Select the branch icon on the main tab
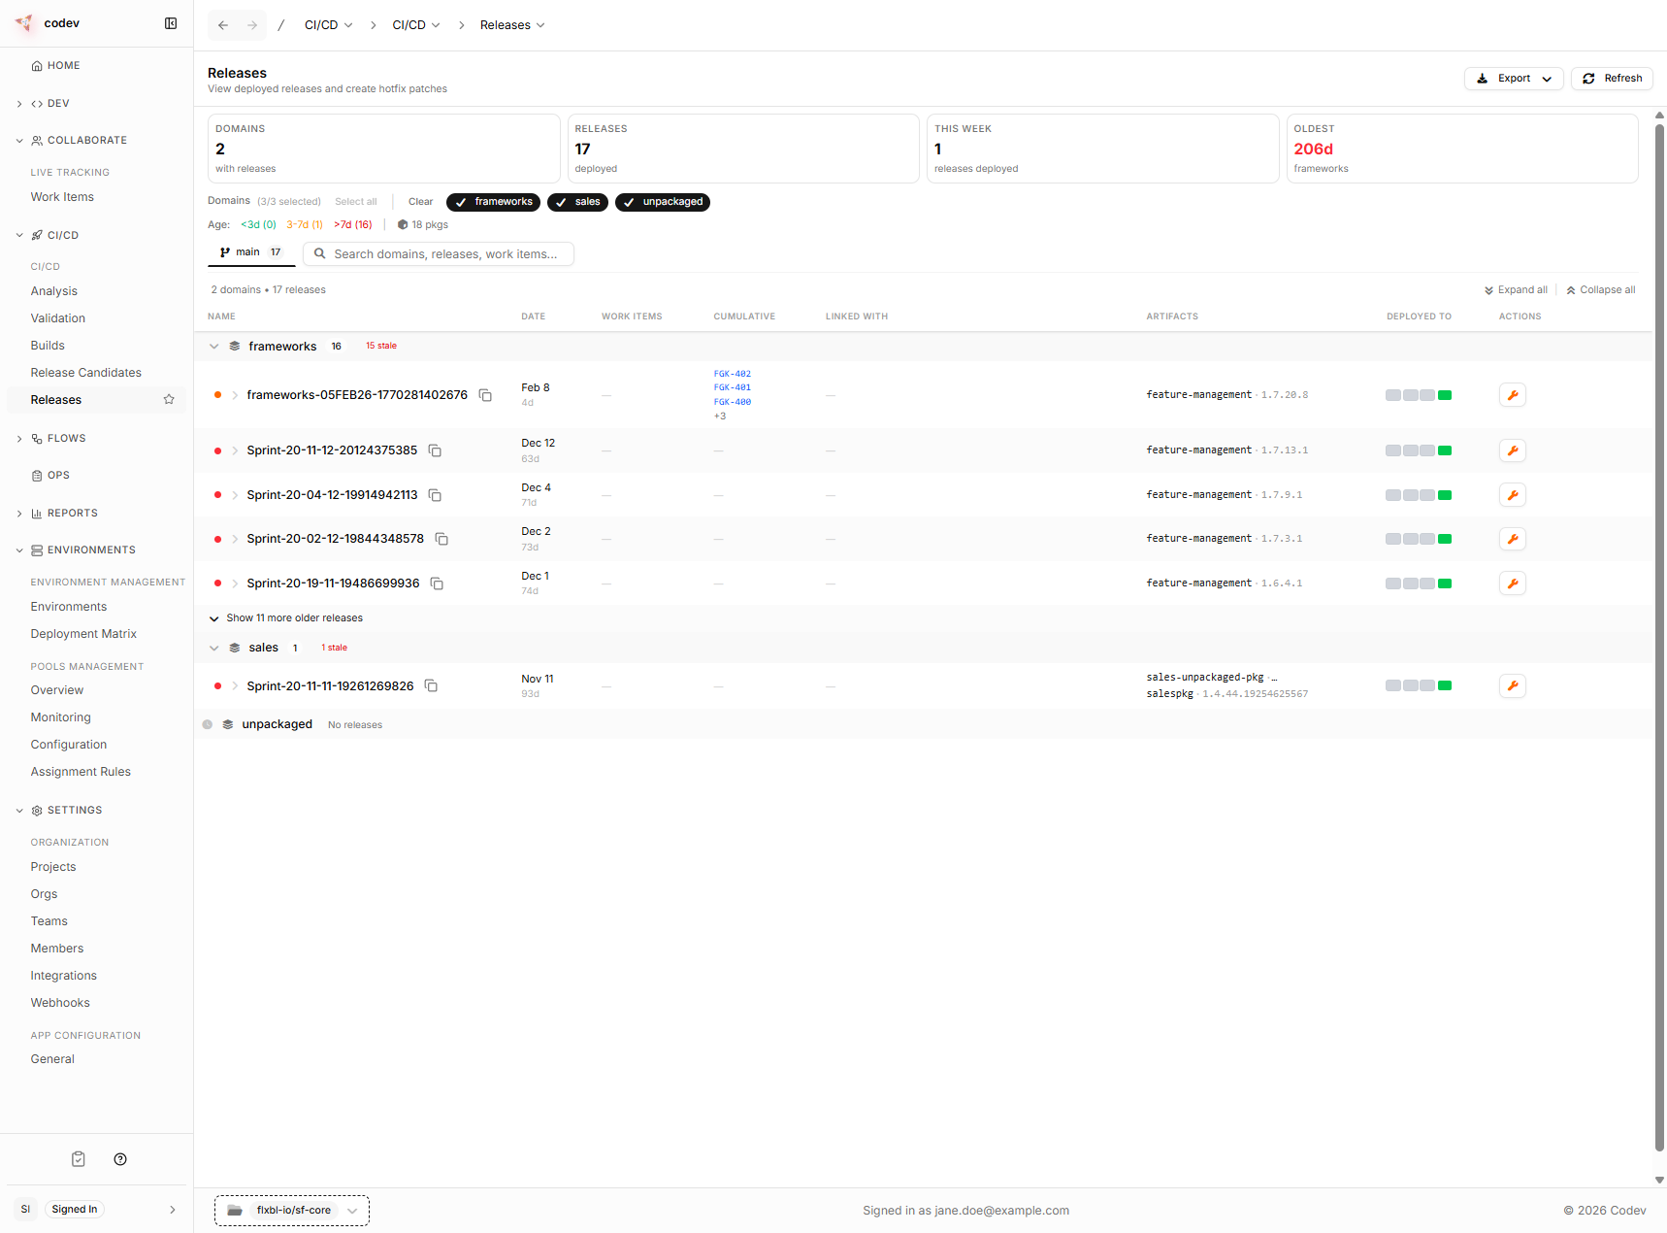This screenshot has height=1233, width=1667. [x=225, y=251]
